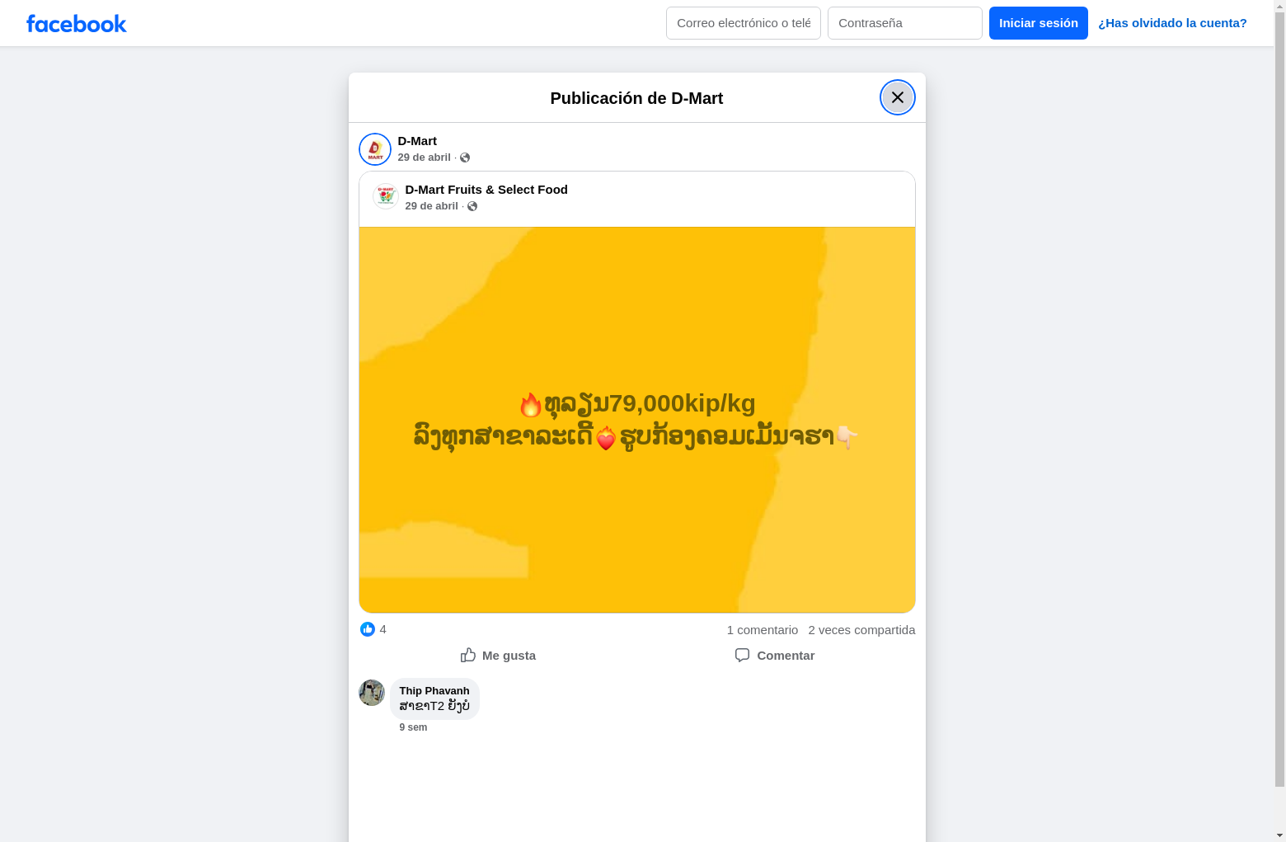Image resolution: width=1286 pixels, height=842 pixels.
Task: Open the yellow 79,000kip/kg post image
Action: 637,420
